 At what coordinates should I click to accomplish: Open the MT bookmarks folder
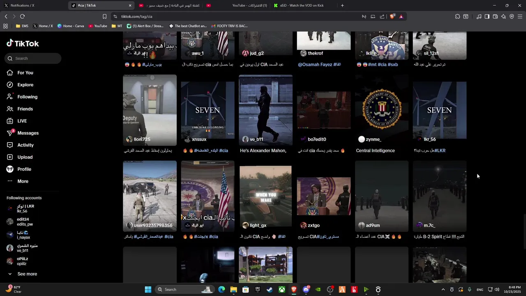click(117, 26)
